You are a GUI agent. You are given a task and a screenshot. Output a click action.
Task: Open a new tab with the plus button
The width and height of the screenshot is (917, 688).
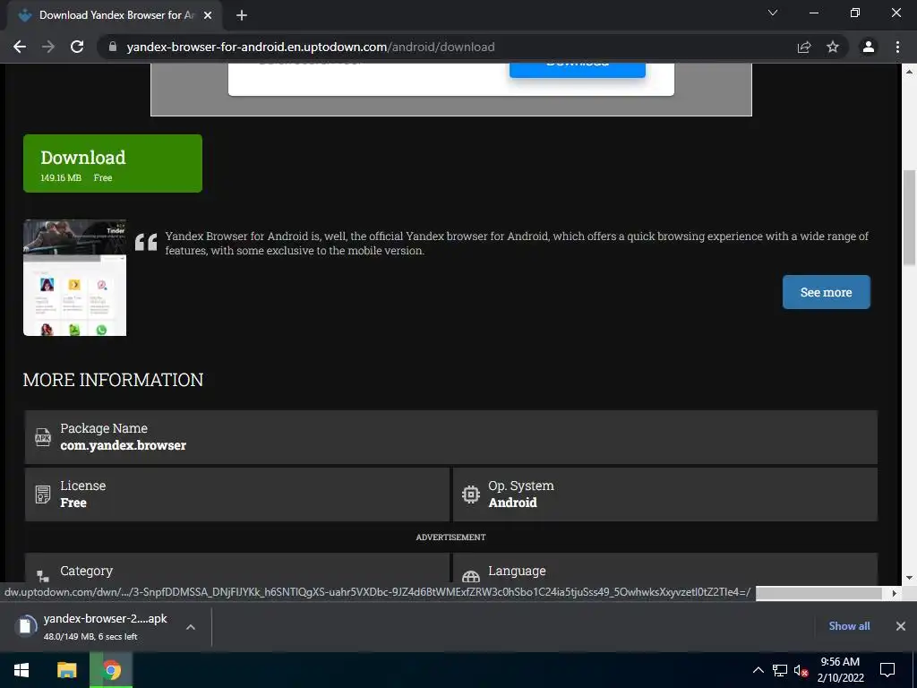242,15
